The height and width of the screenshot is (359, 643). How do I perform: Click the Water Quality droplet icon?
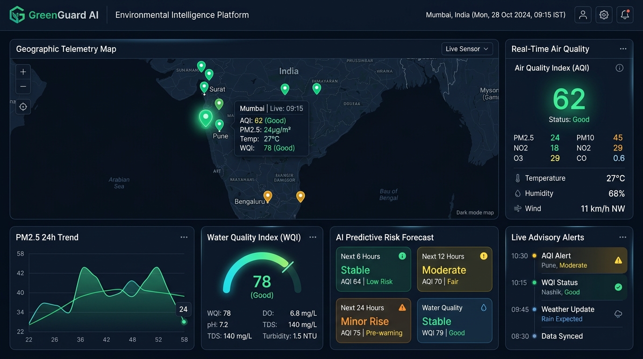pos(484,308)
